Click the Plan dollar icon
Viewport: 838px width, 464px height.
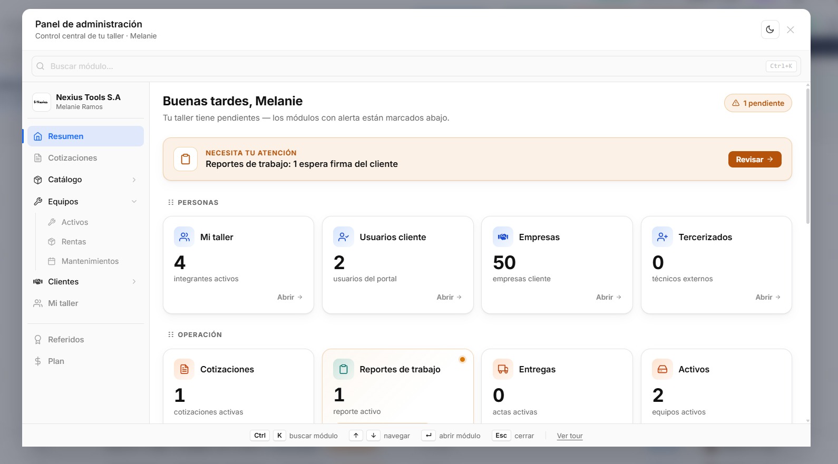tap(38, 361)
